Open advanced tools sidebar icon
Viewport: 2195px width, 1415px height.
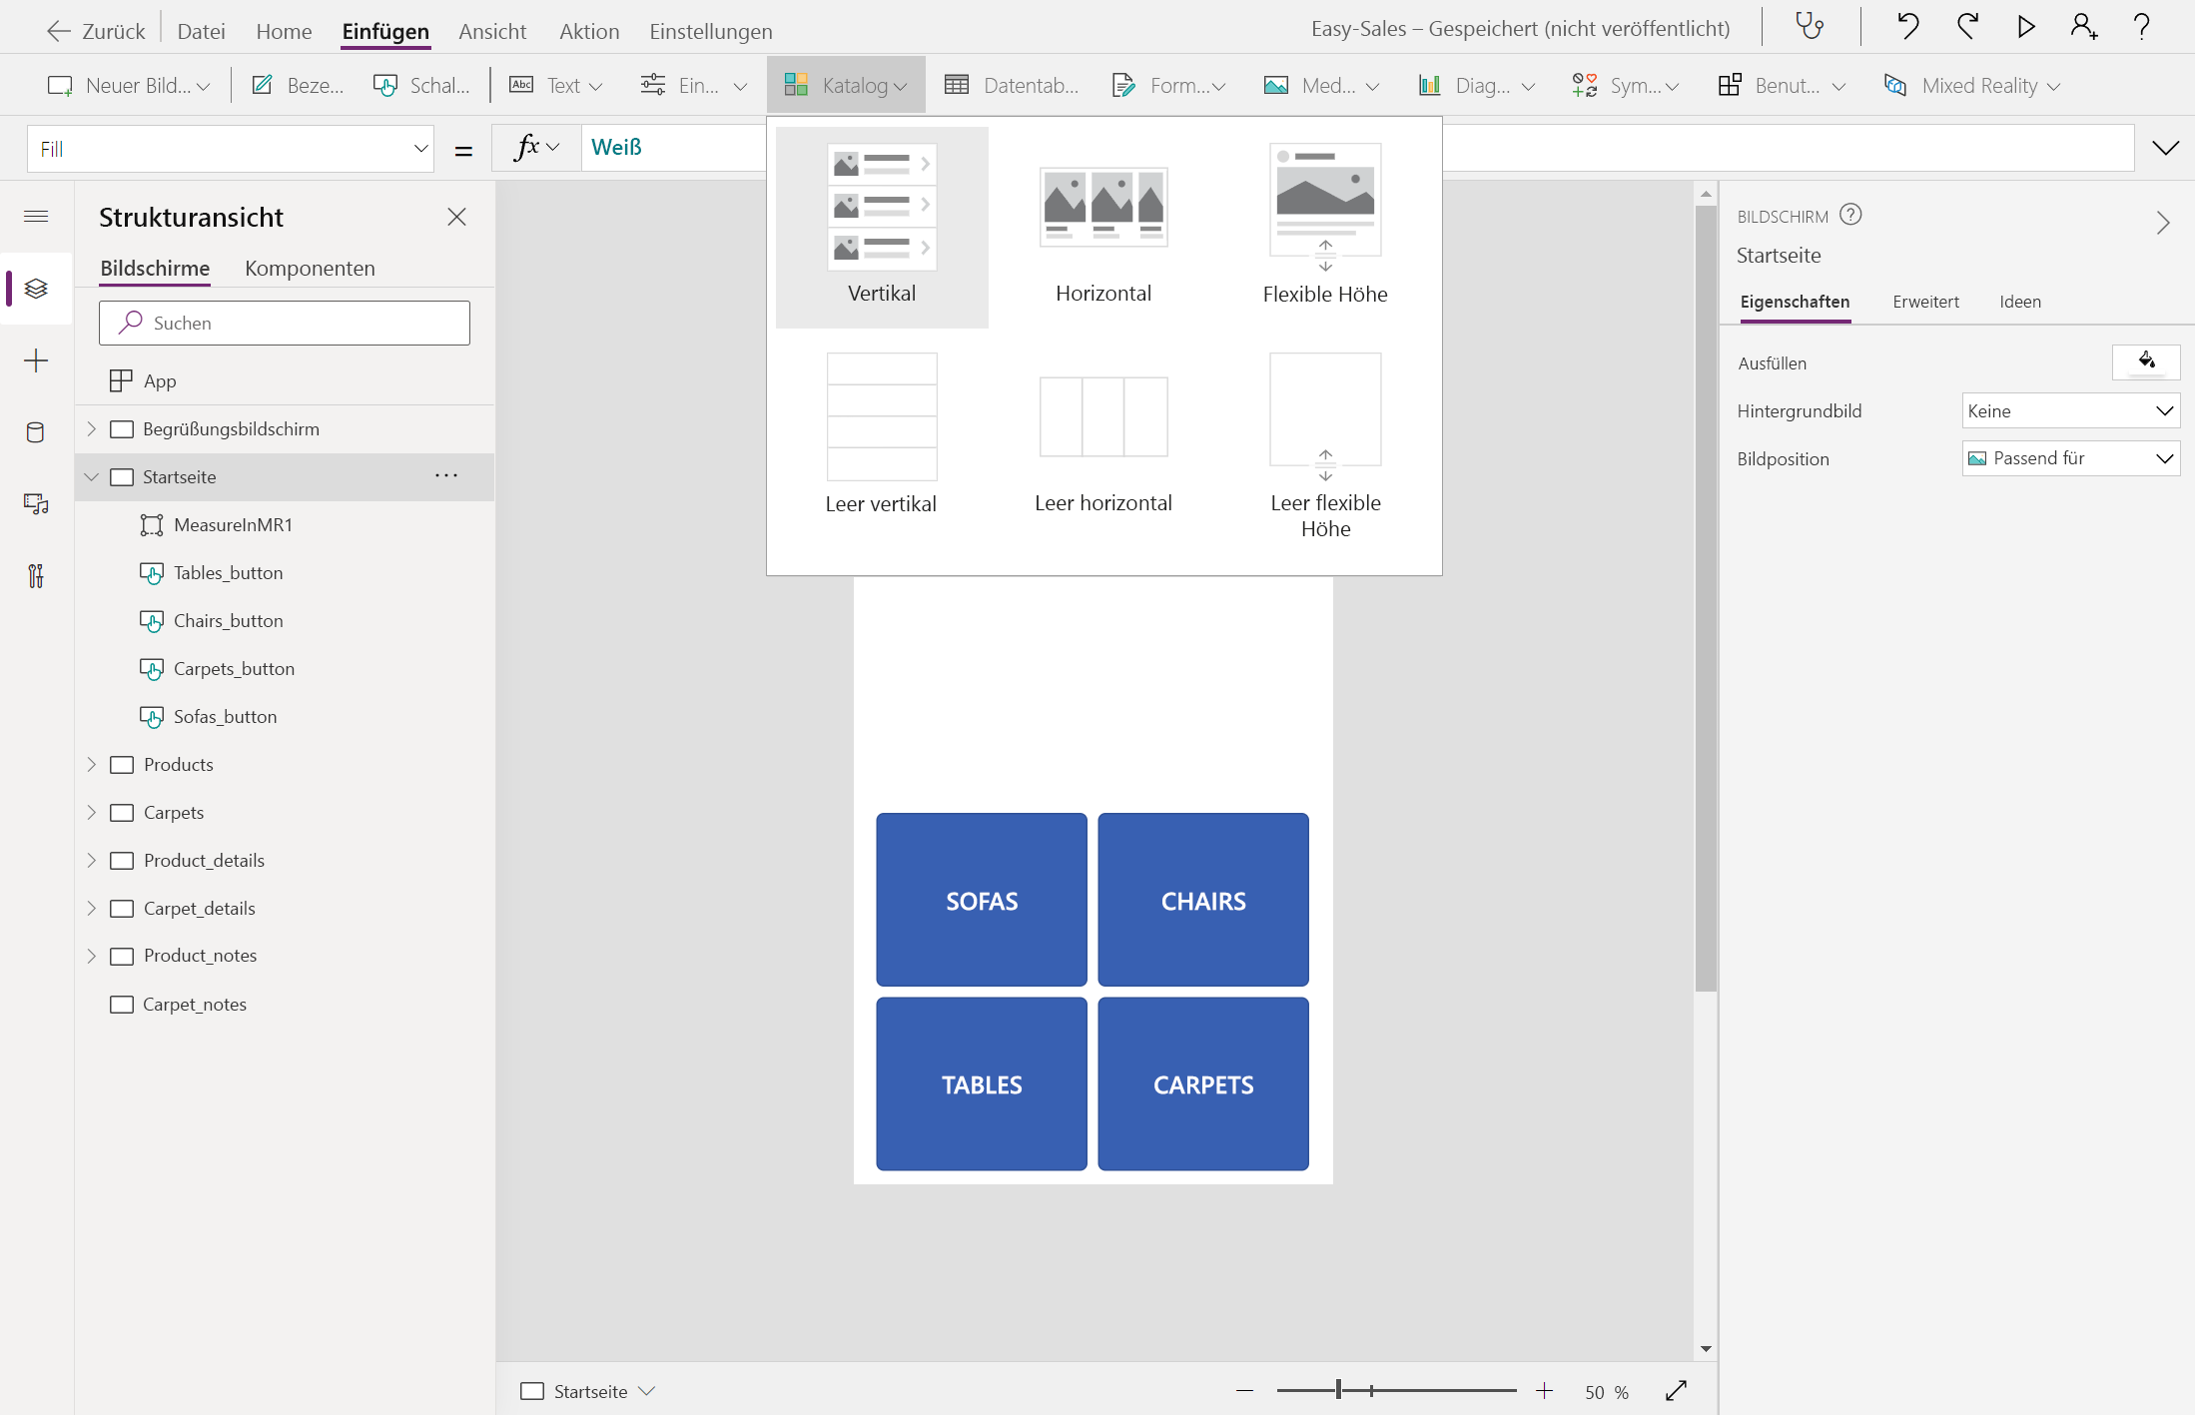pos(36,576)
